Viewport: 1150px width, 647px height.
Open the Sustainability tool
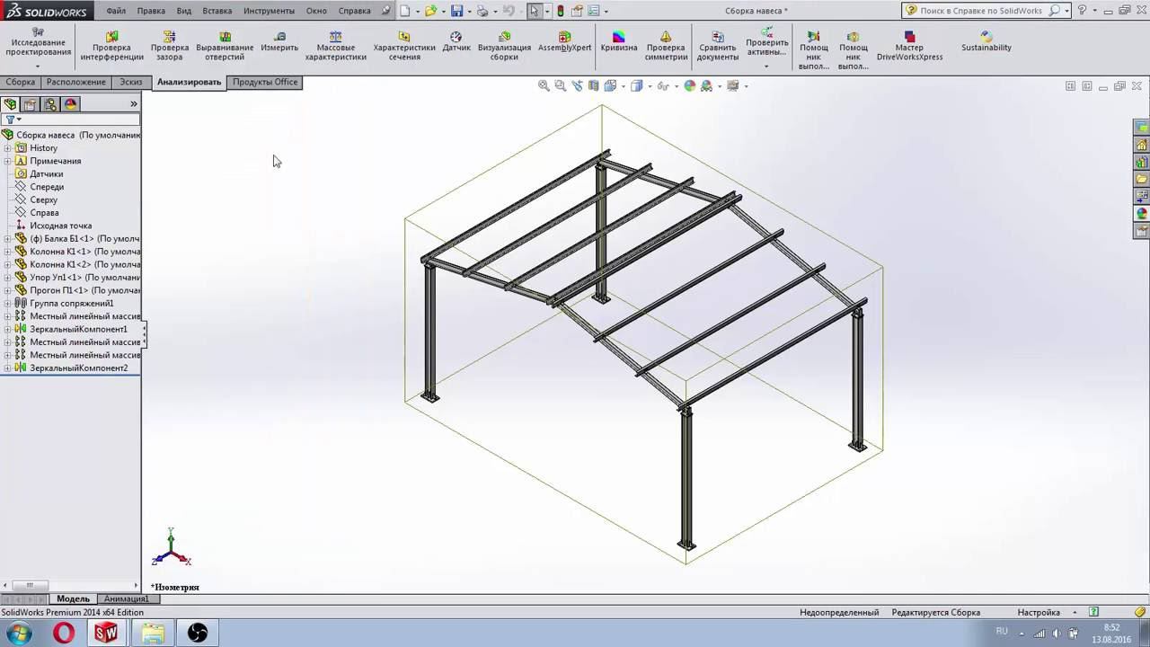[x=986, y=42]
